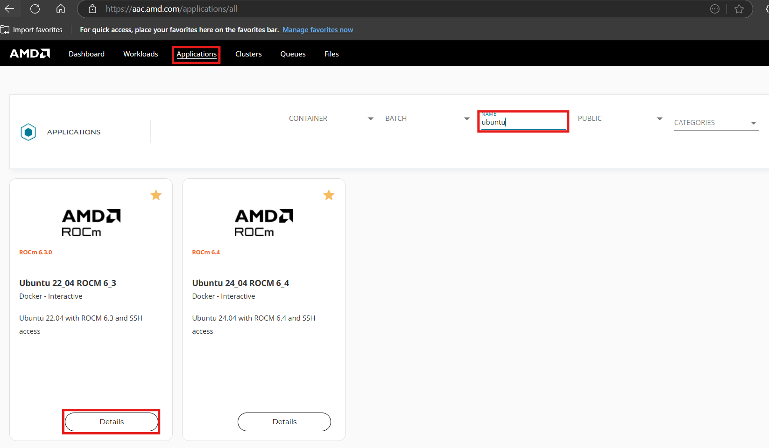Toggle the favorite star on Ubuntu 22_04 card
The height and width of the screenshot is (448, 769).
coord(156,195)
